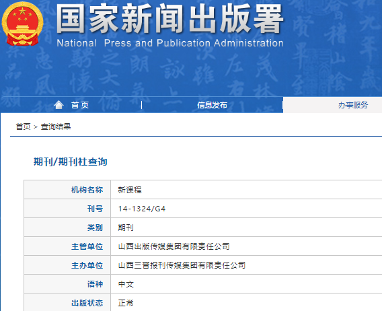Select 山西三晋报刊传媒集团有限责任公司 value

(x=182, y=265)
